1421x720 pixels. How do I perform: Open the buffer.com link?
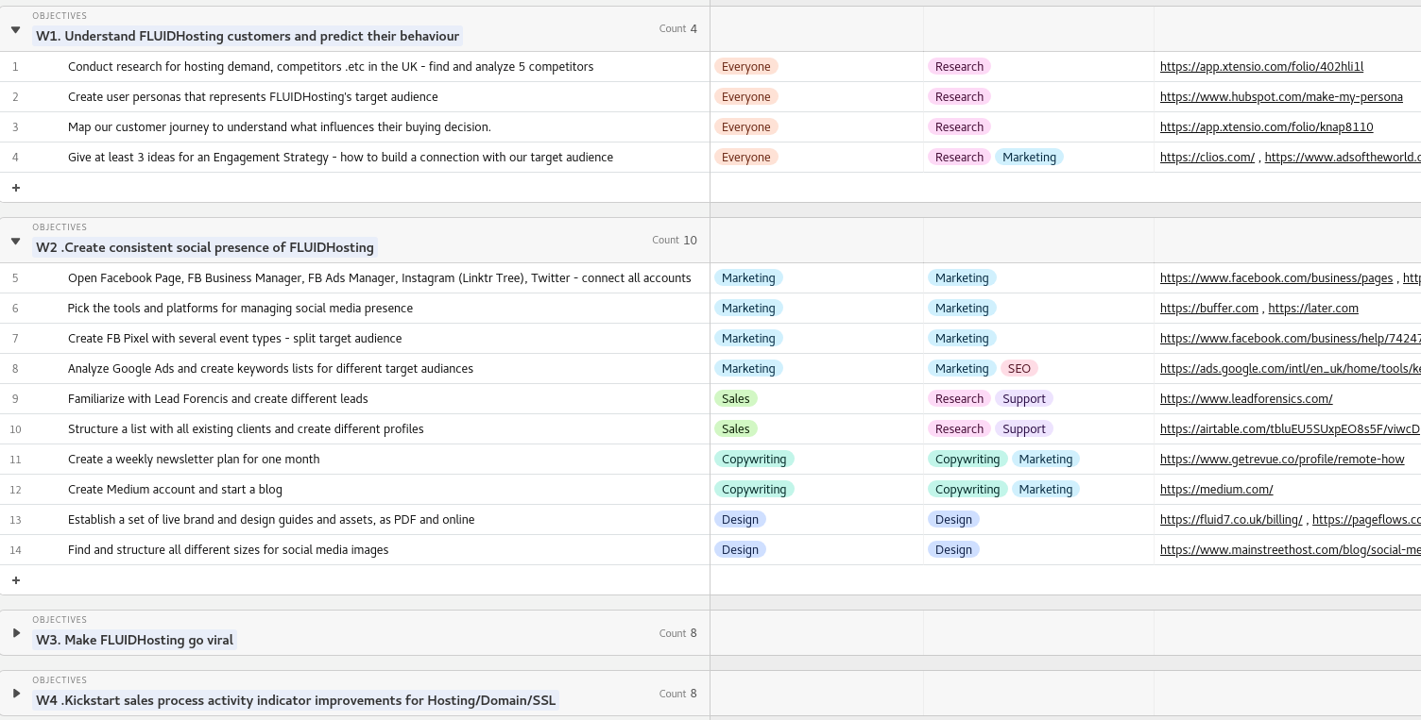click(x=1209, y=308)
